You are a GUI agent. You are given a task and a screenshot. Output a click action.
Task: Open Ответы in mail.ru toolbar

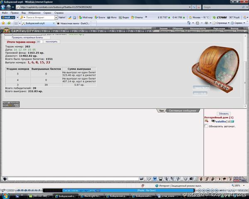click(137, 17)
